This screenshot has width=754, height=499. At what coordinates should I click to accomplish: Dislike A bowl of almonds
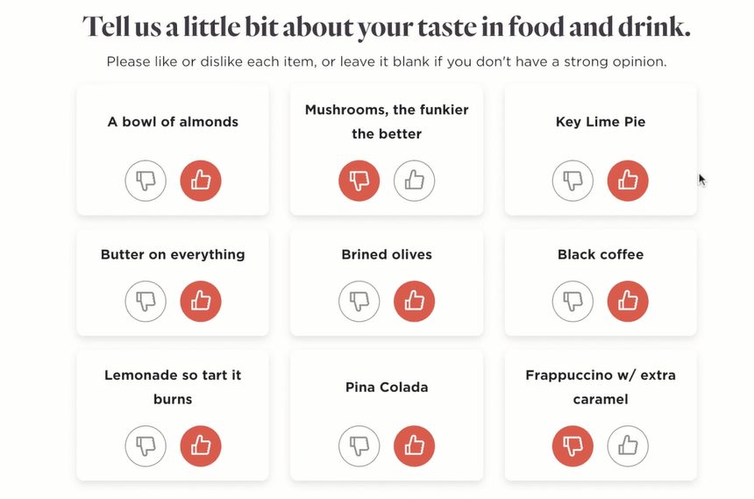point(146,181)
